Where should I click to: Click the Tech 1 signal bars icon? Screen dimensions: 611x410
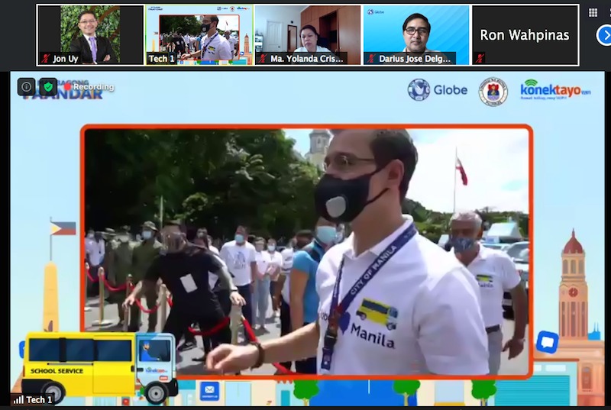[18, 400]
